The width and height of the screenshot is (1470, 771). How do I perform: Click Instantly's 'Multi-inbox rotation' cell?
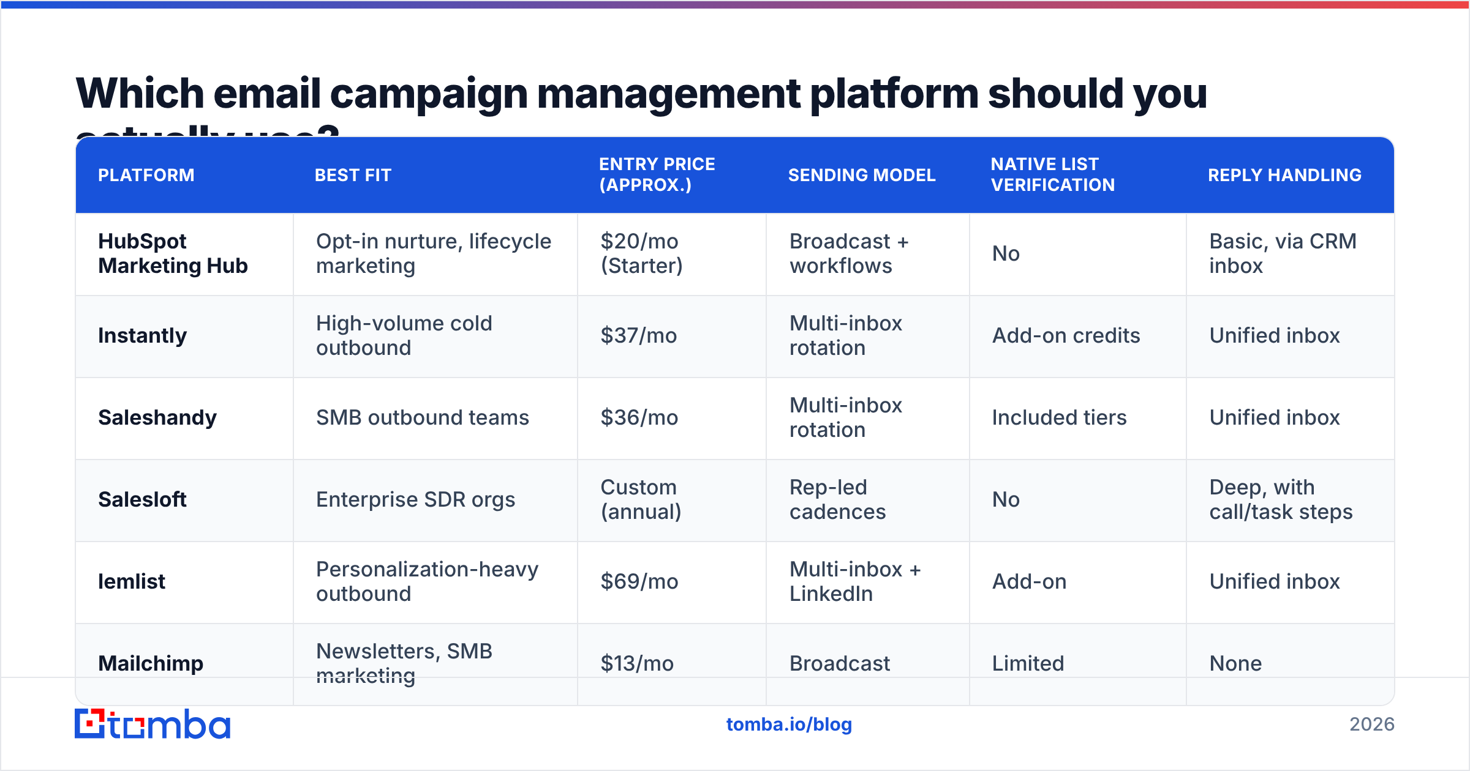(868, 336)
